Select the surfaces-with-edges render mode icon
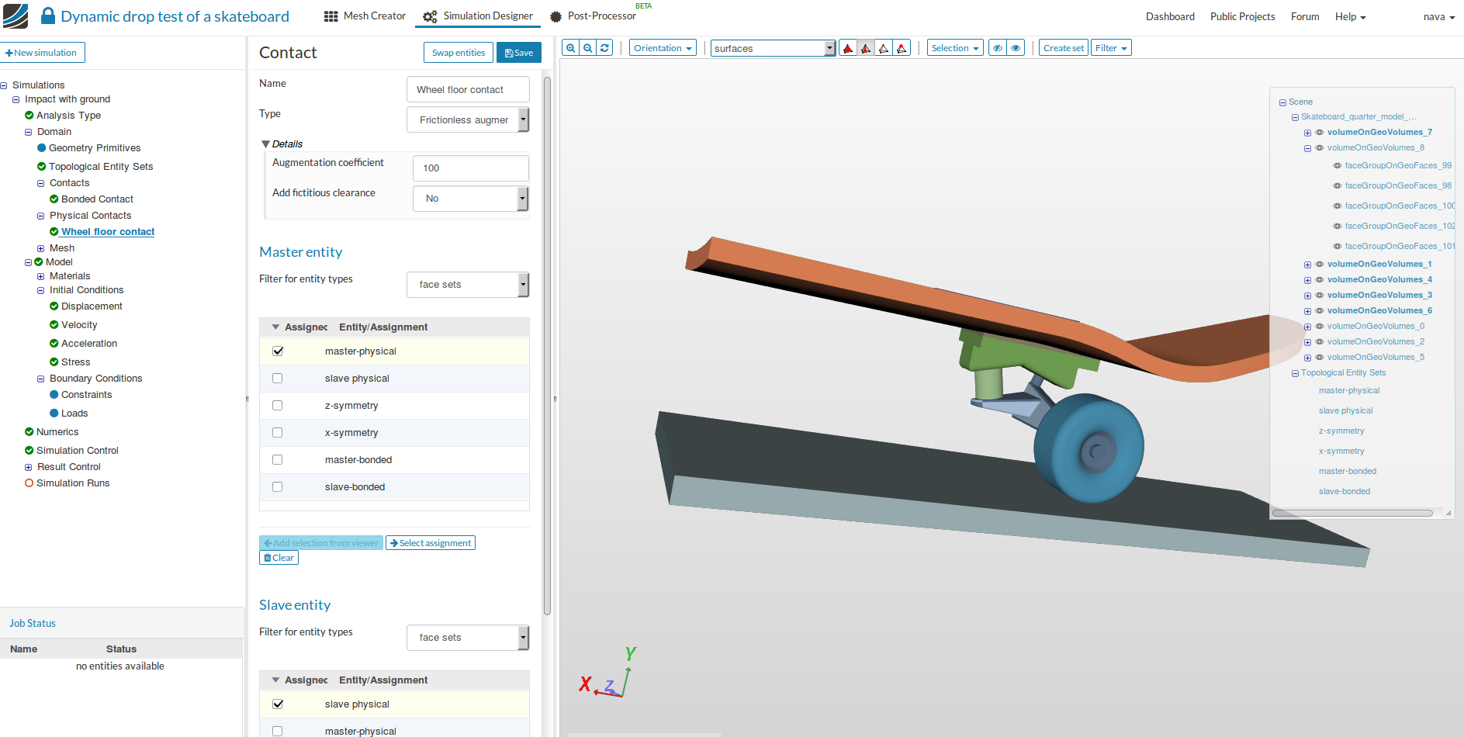This screenshot has height=737, width=1464. tap(866, 48)
